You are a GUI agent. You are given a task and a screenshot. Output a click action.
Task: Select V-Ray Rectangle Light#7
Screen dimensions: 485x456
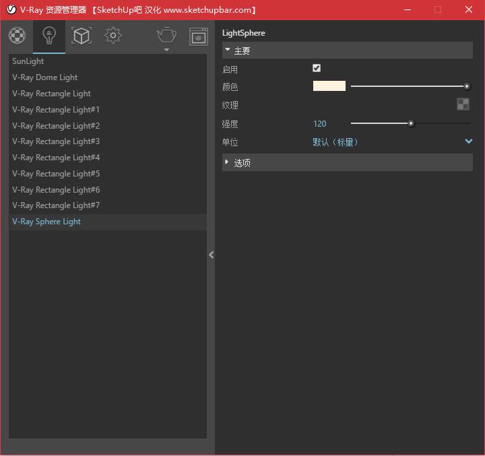108,205
